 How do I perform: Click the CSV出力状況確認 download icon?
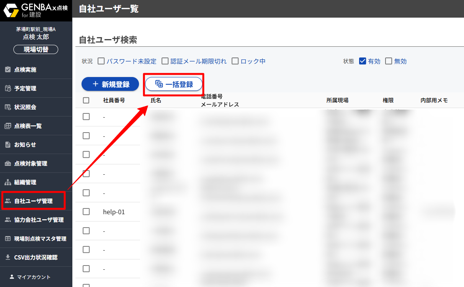pos(8,257)
